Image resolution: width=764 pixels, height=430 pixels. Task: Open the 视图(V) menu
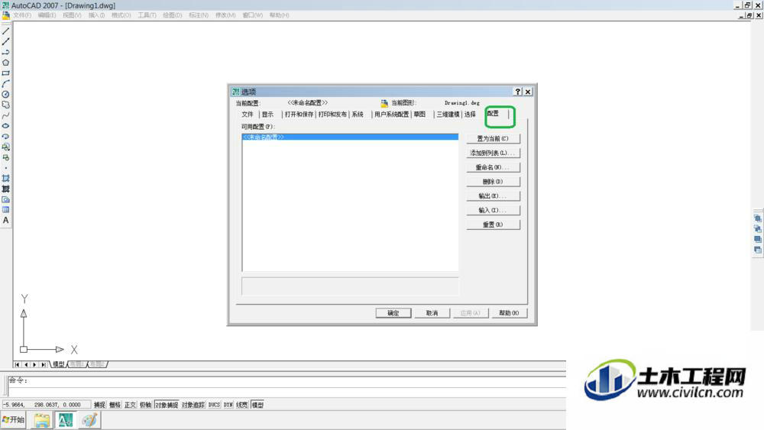coord(72,15)
